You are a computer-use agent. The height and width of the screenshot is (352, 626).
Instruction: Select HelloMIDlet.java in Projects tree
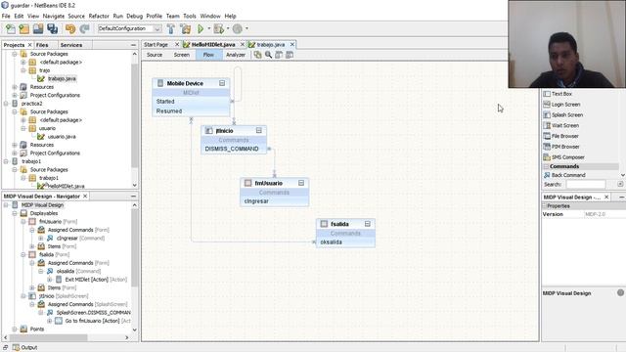click(x=66, y=186)
